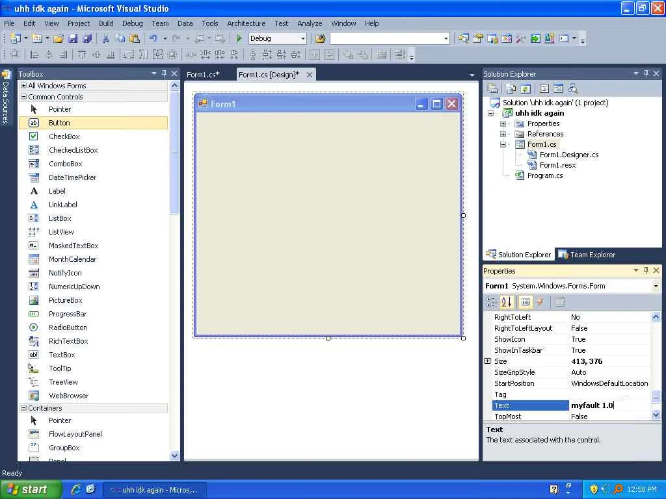The width and height of the screenshot is (666, 499).
Task: Open Program.cs in Solution Explorer
Action: [x=545, y=175]
